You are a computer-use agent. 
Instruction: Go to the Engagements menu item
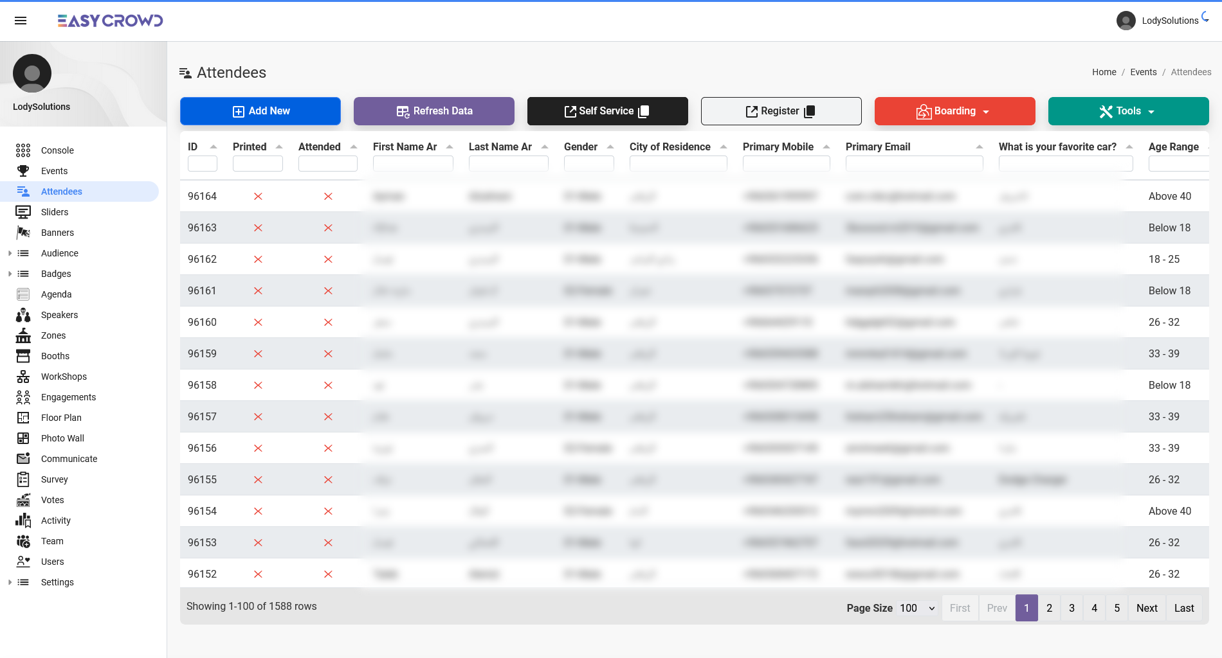tap(68, 397)
